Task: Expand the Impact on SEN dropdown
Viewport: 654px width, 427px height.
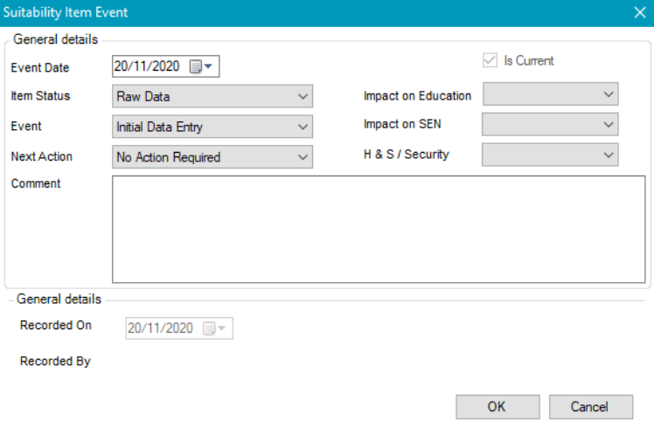Action: click(x=608, y=125)
